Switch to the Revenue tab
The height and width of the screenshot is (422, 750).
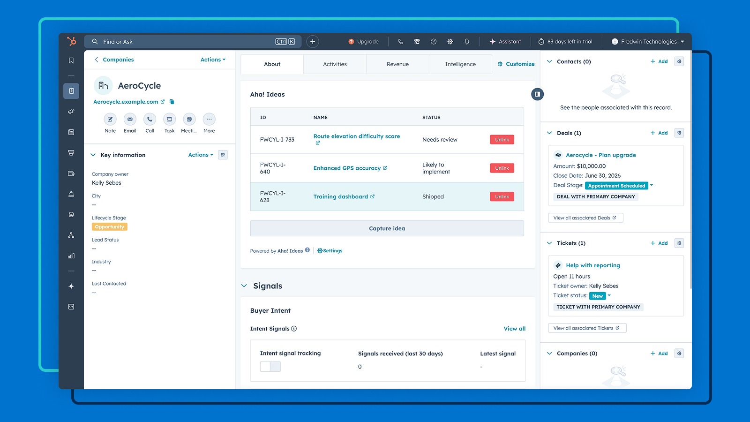pyautogui.click(x=397, y=64)
